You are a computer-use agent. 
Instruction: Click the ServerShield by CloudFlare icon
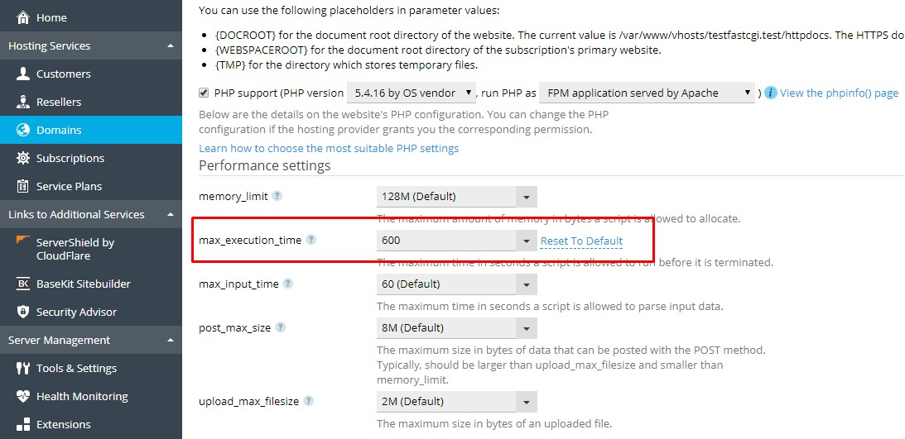point(22,243)
